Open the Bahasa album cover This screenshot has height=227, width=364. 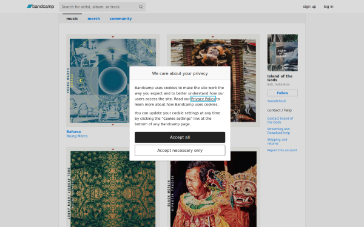pos(113,81)
